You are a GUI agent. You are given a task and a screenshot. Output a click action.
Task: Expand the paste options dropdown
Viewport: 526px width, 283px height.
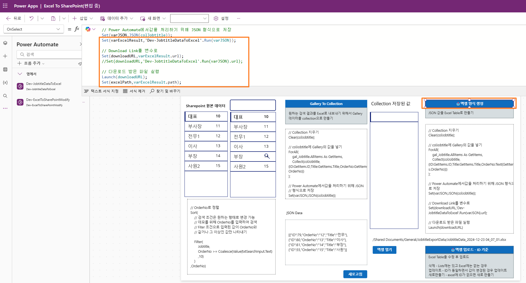tap(64, 18)
